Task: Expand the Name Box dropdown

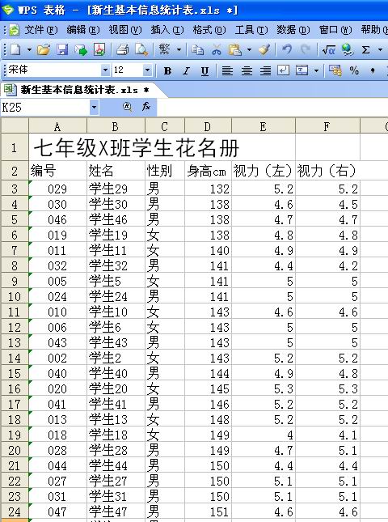Action: 94,107
